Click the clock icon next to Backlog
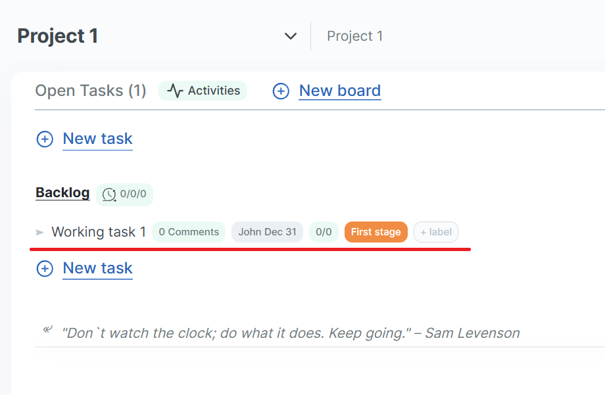This screenshot has width=605, height=395. 109,195
